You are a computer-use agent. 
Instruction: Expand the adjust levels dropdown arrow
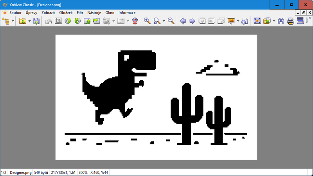[x=128, y=21]
